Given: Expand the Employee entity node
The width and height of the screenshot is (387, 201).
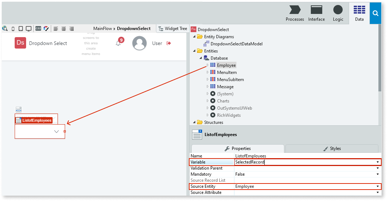Looking at the screenshot, I should coord(207,65).
